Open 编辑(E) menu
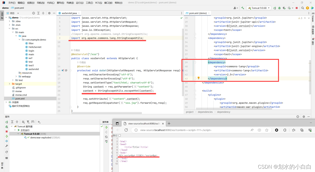 tap(21, 3)
